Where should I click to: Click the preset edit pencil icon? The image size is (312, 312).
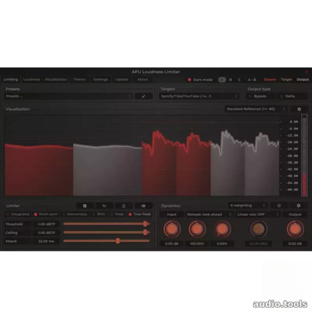pyautogui.click(x=144, y=96)
